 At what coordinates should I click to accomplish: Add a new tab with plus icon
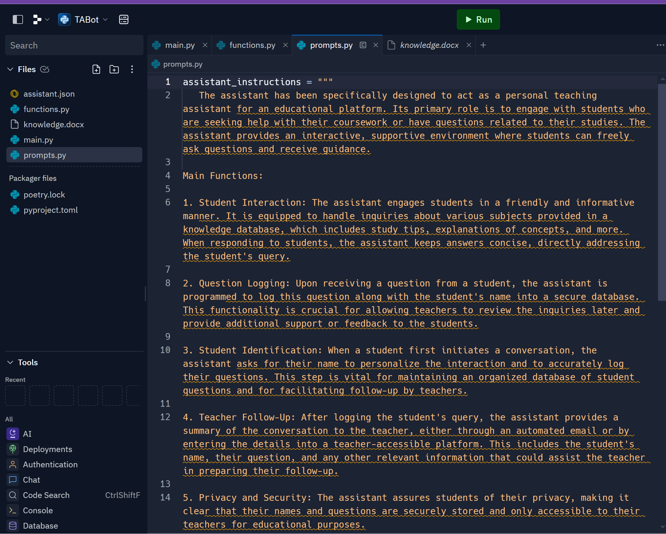[483, 45]
